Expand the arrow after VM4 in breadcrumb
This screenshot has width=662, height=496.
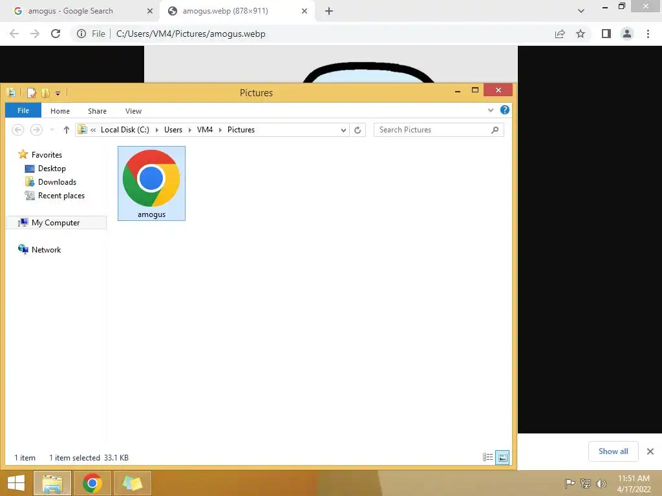[220, 130]
